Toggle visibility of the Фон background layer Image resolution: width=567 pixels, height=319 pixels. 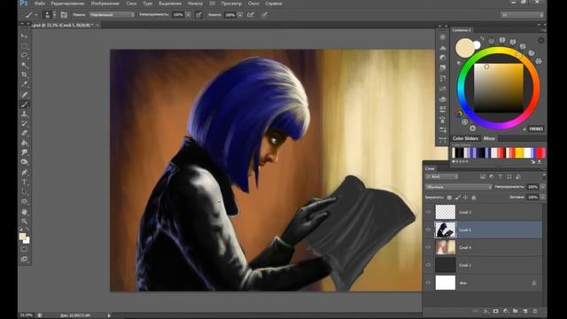point(428,283)
